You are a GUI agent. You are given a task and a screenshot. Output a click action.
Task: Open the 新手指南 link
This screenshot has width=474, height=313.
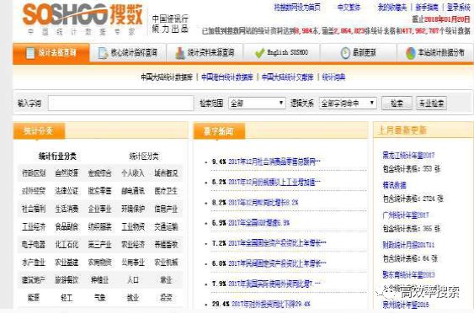(x=427, y=8)
